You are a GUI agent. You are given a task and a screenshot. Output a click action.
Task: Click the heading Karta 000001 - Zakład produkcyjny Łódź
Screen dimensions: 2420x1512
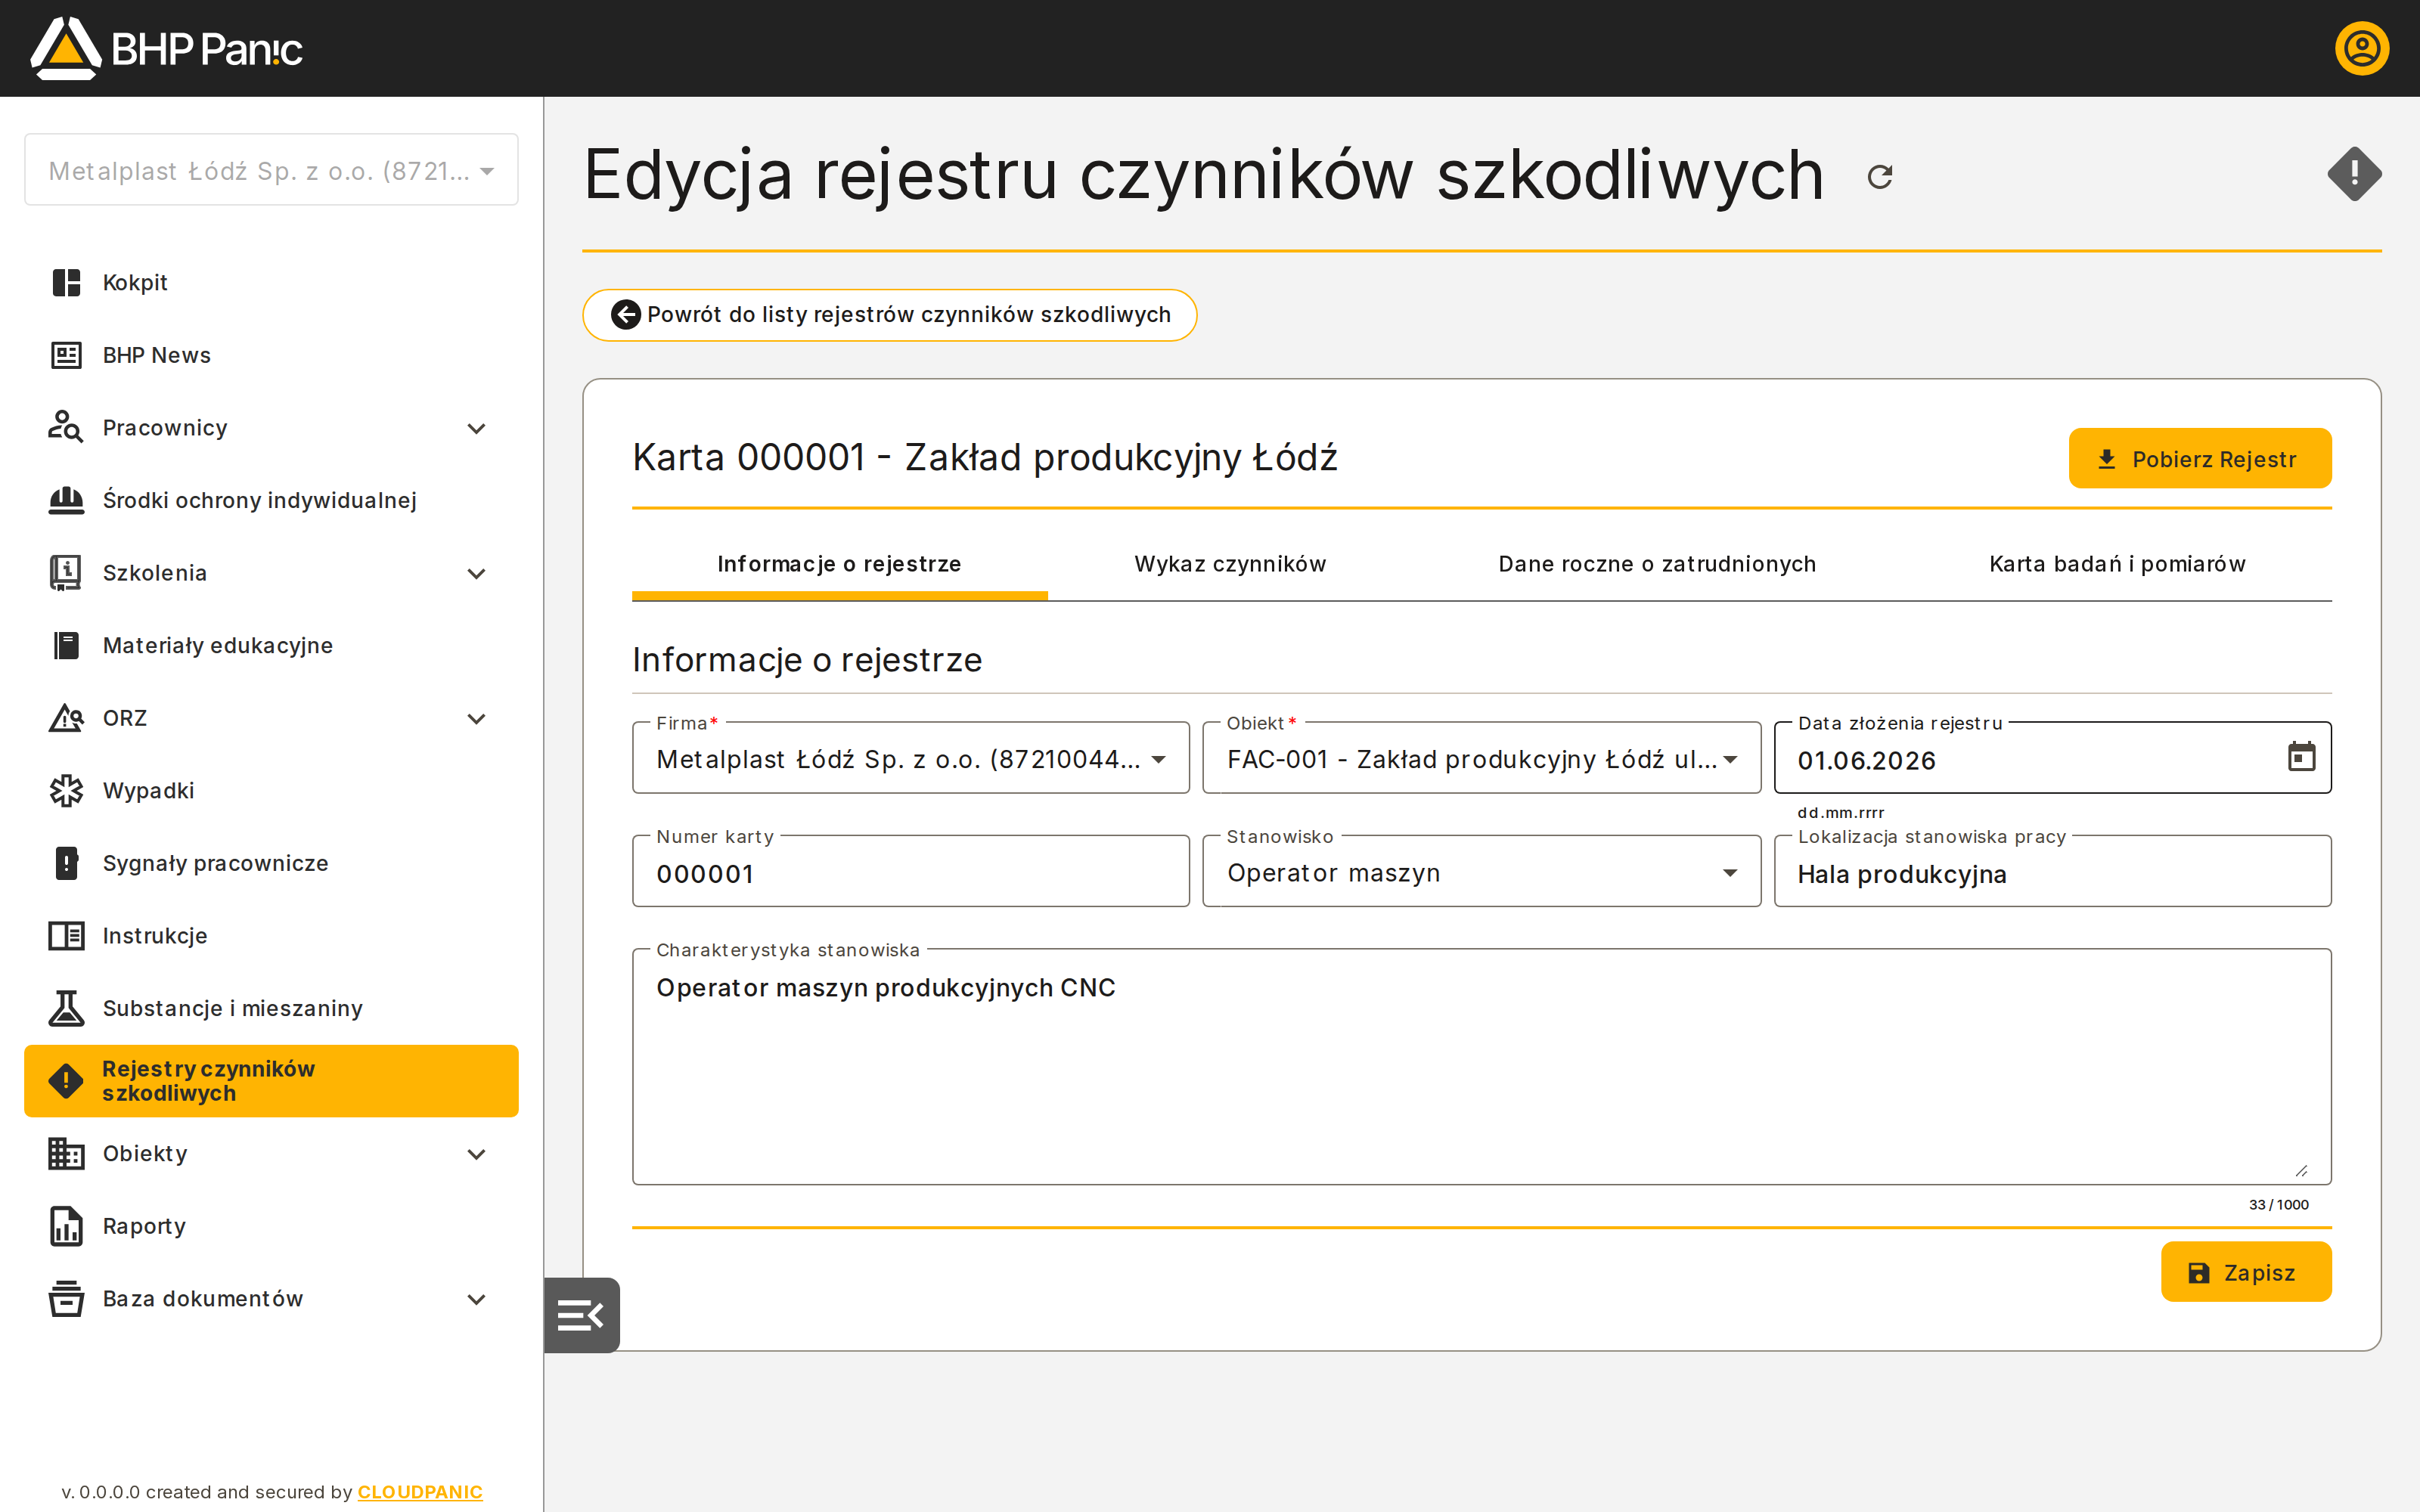pyautogui.click(x=984, y=458)
